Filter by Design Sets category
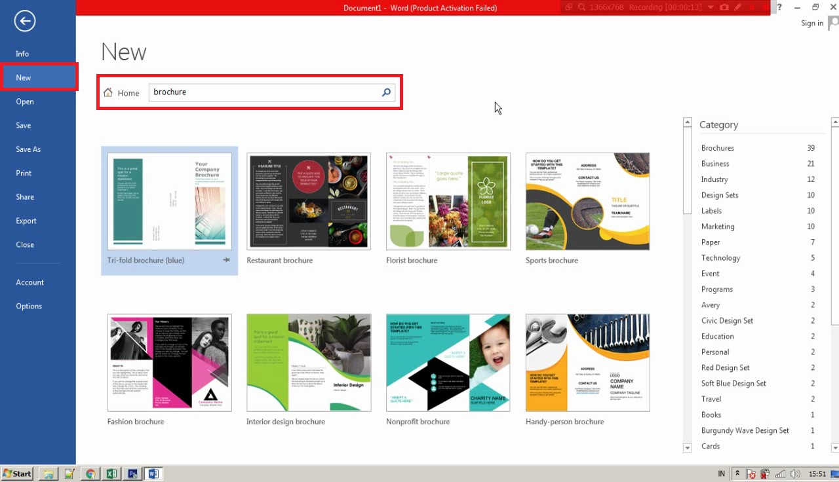The height and width of the screenshot is (482, 839). 758,195
